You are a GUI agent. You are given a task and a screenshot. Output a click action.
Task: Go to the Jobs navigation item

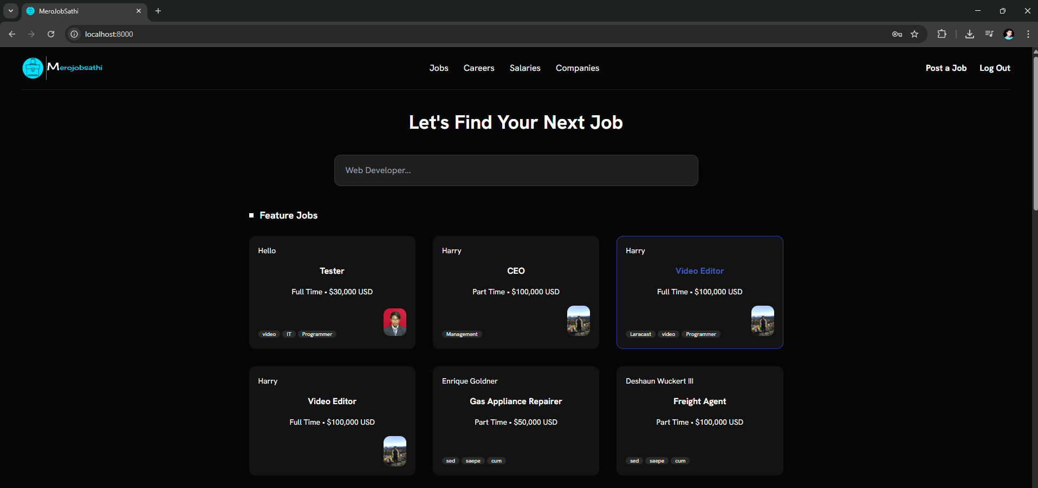(439, 68)
